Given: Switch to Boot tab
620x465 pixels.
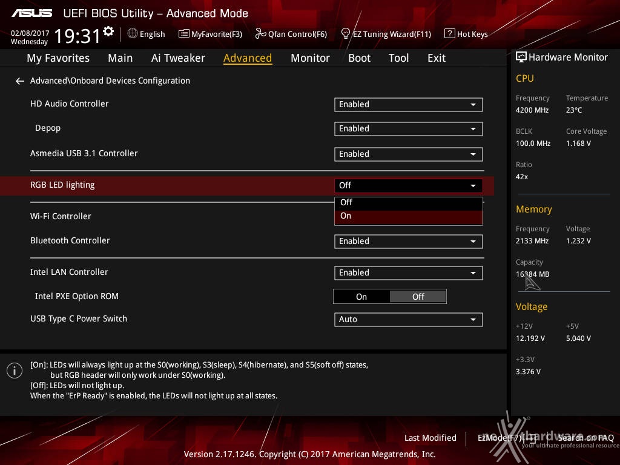Looking at the screenshot, I should 359,58.
